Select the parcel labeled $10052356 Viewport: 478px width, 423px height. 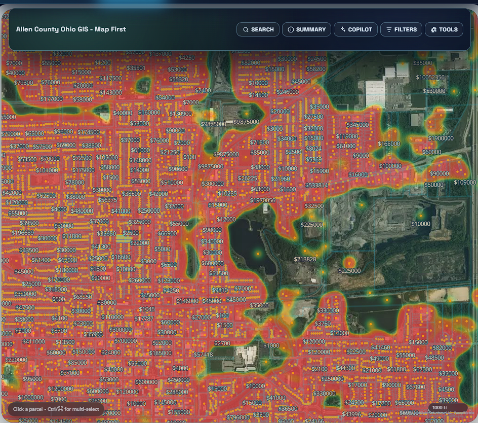pyautogui.click(x=430, y=78)
